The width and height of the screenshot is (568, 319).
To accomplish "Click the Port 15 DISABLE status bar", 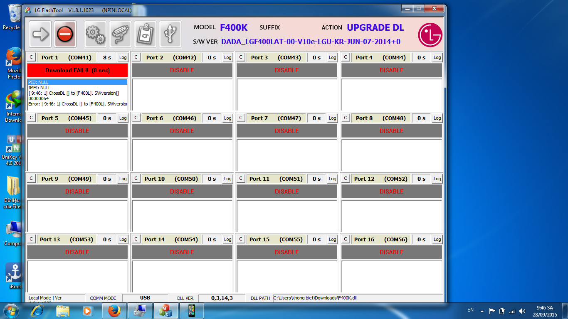I will point(287,252).
